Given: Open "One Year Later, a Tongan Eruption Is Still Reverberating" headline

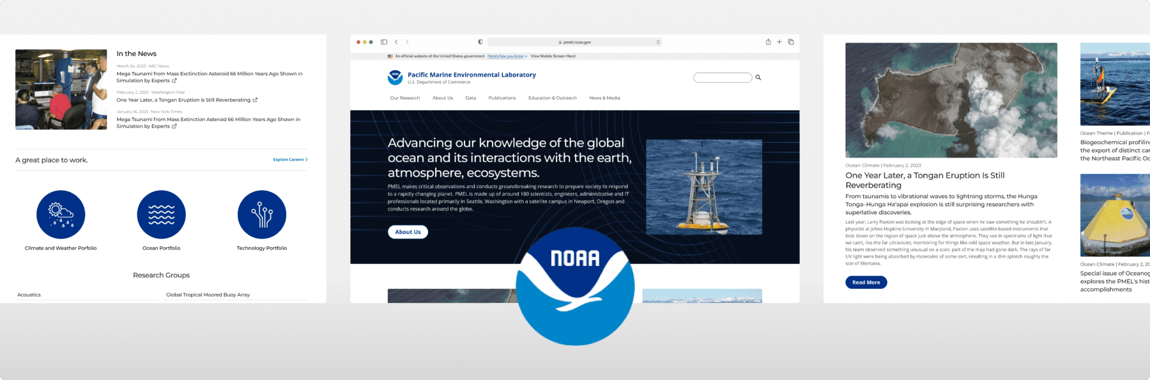Looking at the screenshot, I should pos(925,180).
